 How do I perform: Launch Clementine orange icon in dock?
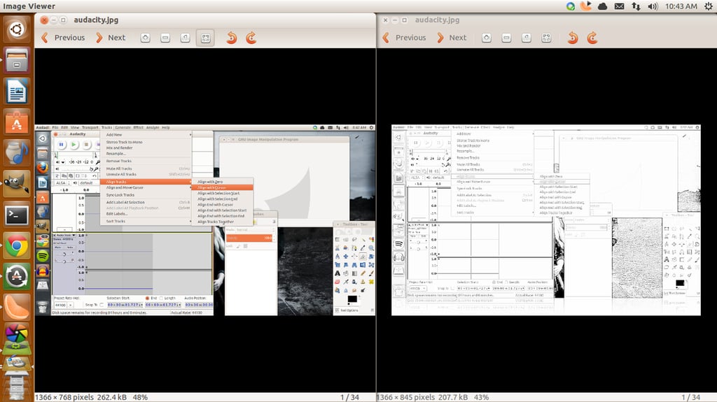coord(17,308)
